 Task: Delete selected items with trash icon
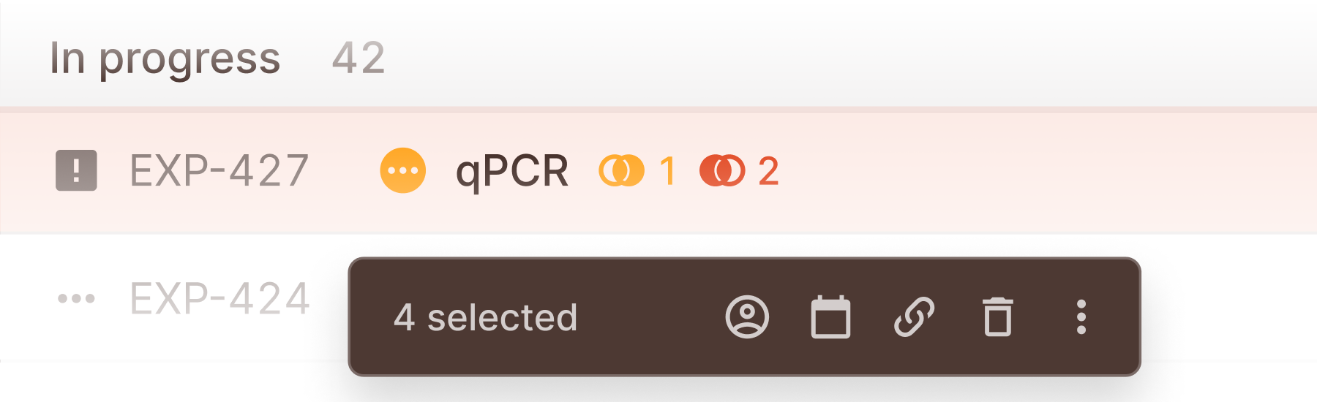point(998,317)
